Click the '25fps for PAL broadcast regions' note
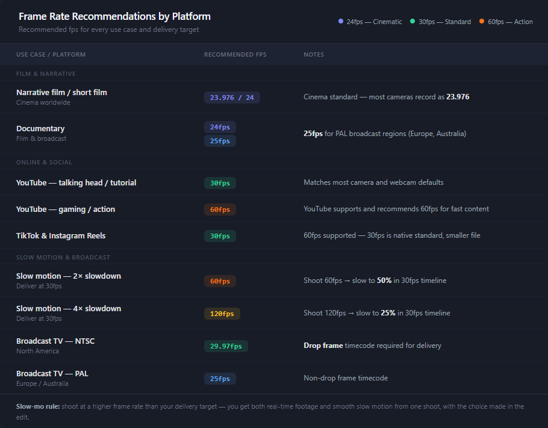The width and height of the screenshot is (548, 428). [384, 134]
